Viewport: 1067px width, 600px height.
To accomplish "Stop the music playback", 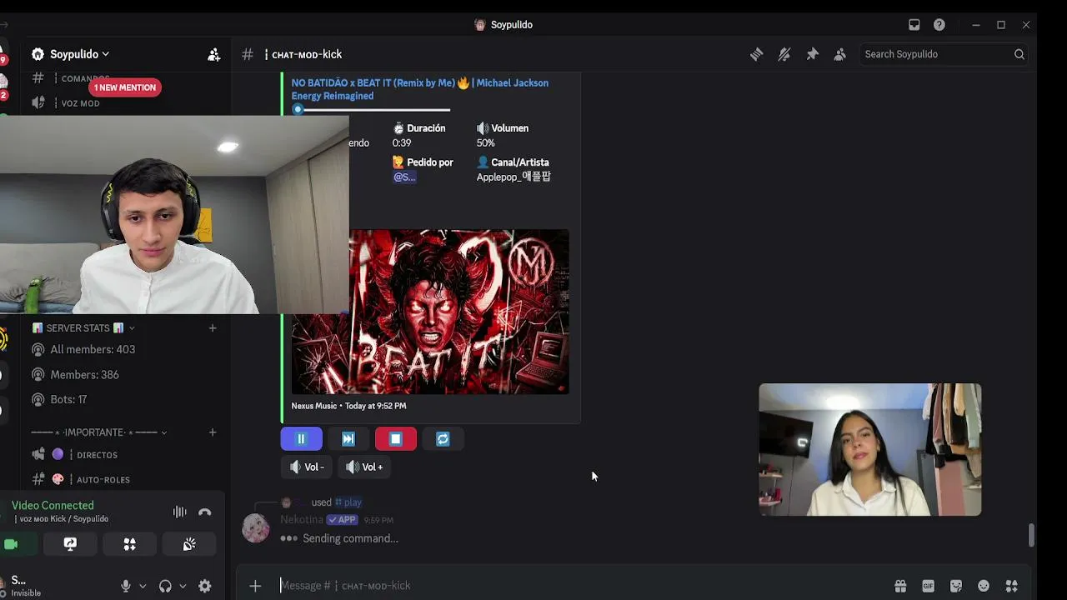I will [x=396, y=439].
